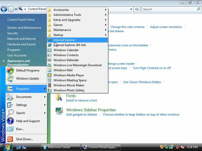Open Hardware and Sound category
The width and height of the screenshot is (202, 151).
(21, 44)
